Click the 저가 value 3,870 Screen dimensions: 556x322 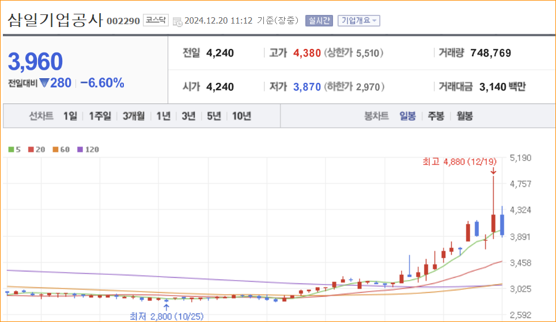[x=307, y=87]
